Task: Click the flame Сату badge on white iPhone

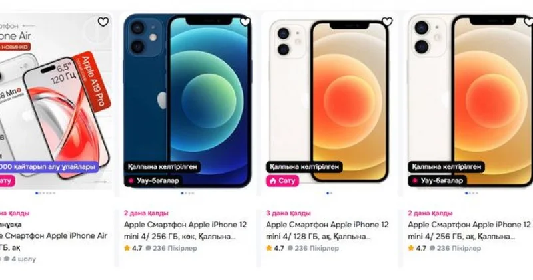Action: point(282,180)
